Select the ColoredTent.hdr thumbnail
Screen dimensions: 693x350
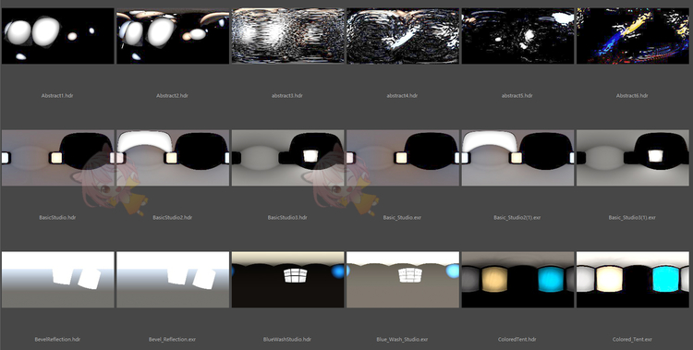tap(517, 280)
